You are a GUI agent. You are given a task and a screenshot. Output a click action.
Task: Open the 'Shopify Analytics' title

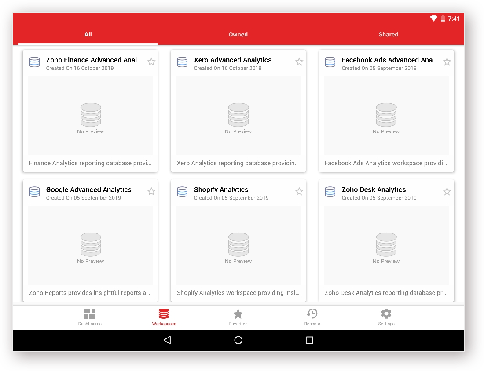pyautogui.click(x=221, y=189)
